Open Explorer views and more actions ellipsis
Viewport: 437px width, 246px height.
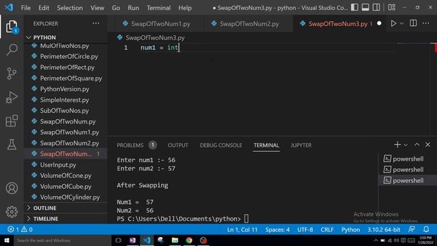pos(96,23)
